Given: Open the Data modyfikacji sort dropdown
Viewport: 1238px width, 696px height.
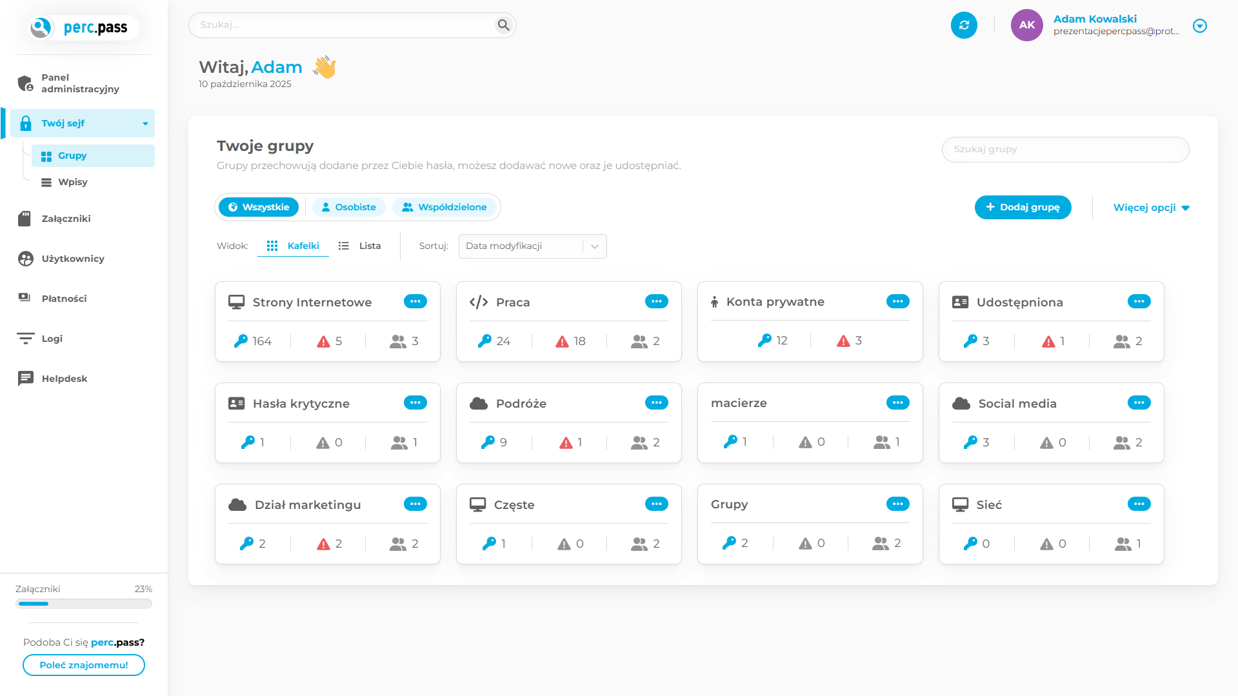Looking at the screenshot, I should tap(532, 246).
